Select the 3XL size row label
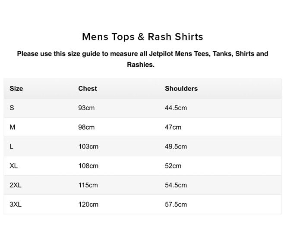Screen dimensions: 287x230 pos(15,205)
